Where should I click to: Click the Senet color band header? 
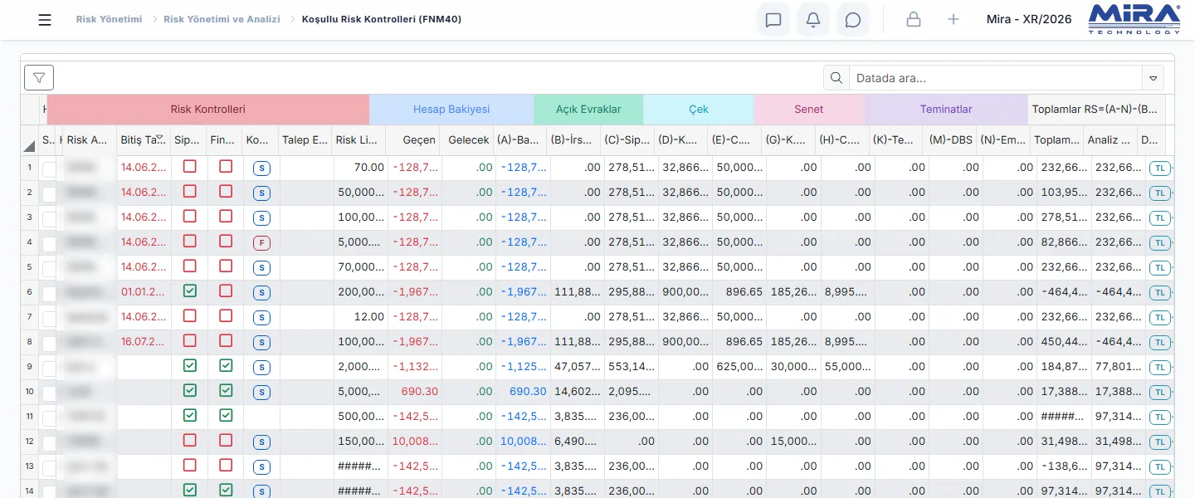point(809,109)
